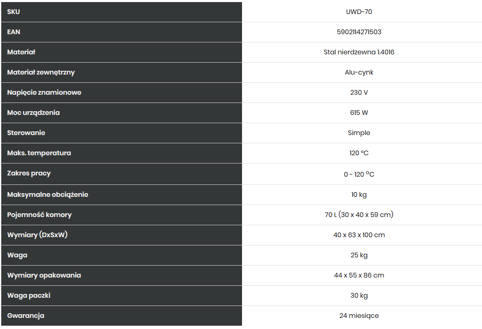Select the 0 - 120 °C range value
Viewport: 482px width, 329px height.
pos(359,174)
